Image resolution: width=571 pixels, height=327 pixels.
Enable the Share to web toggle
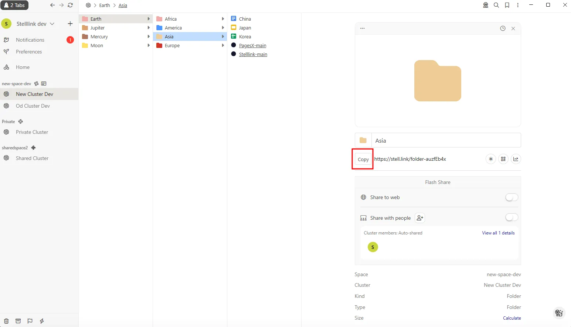coord(511,198)
